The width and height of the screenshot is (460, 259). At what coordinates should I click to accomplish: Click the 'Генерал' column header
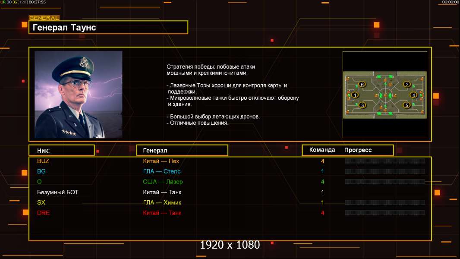coord(182,150)
